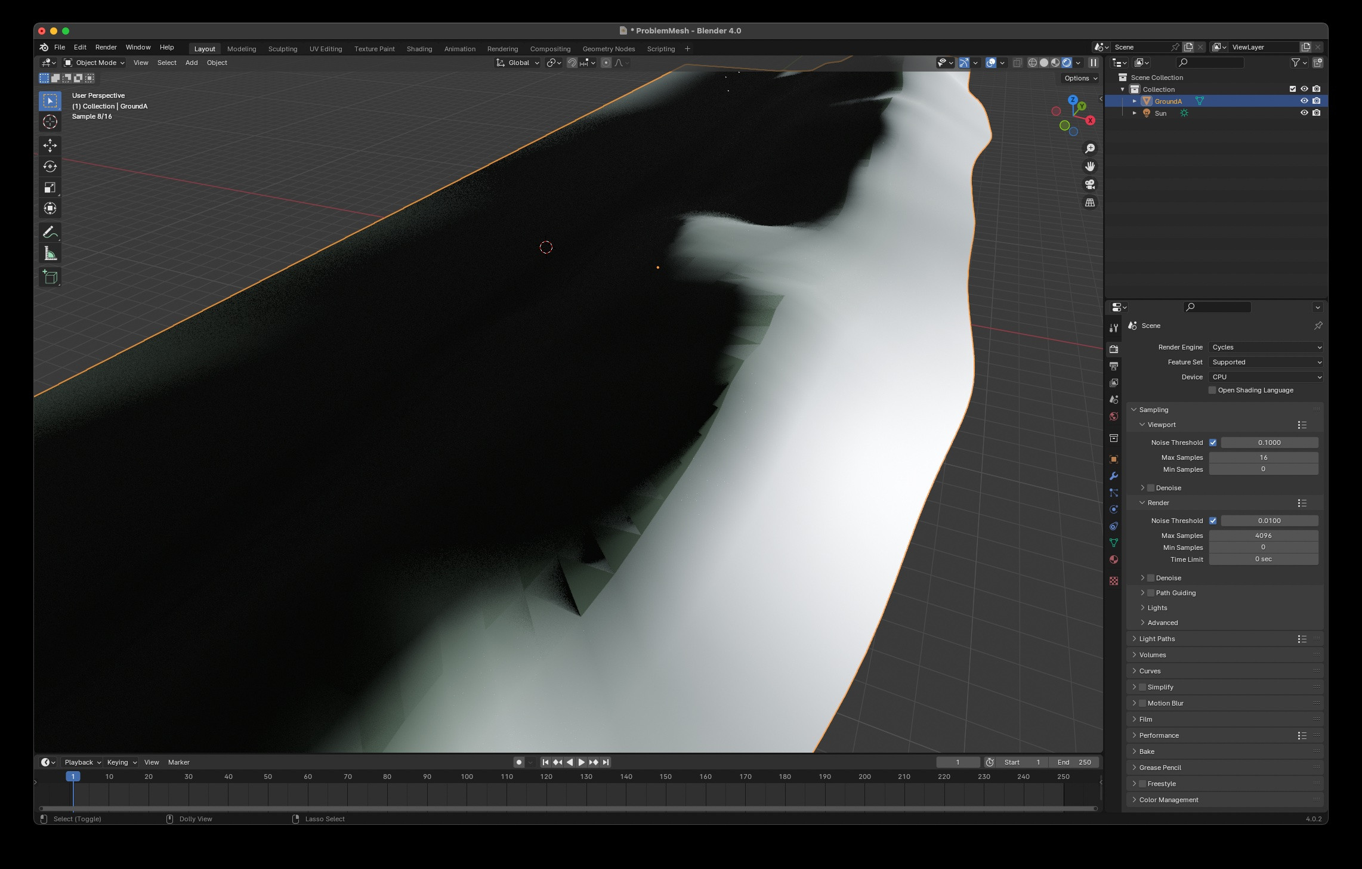Open the Material properties tab

1113,559
